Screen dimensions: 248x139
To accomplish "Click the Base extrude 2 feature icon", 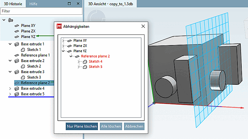I will 17,61.
